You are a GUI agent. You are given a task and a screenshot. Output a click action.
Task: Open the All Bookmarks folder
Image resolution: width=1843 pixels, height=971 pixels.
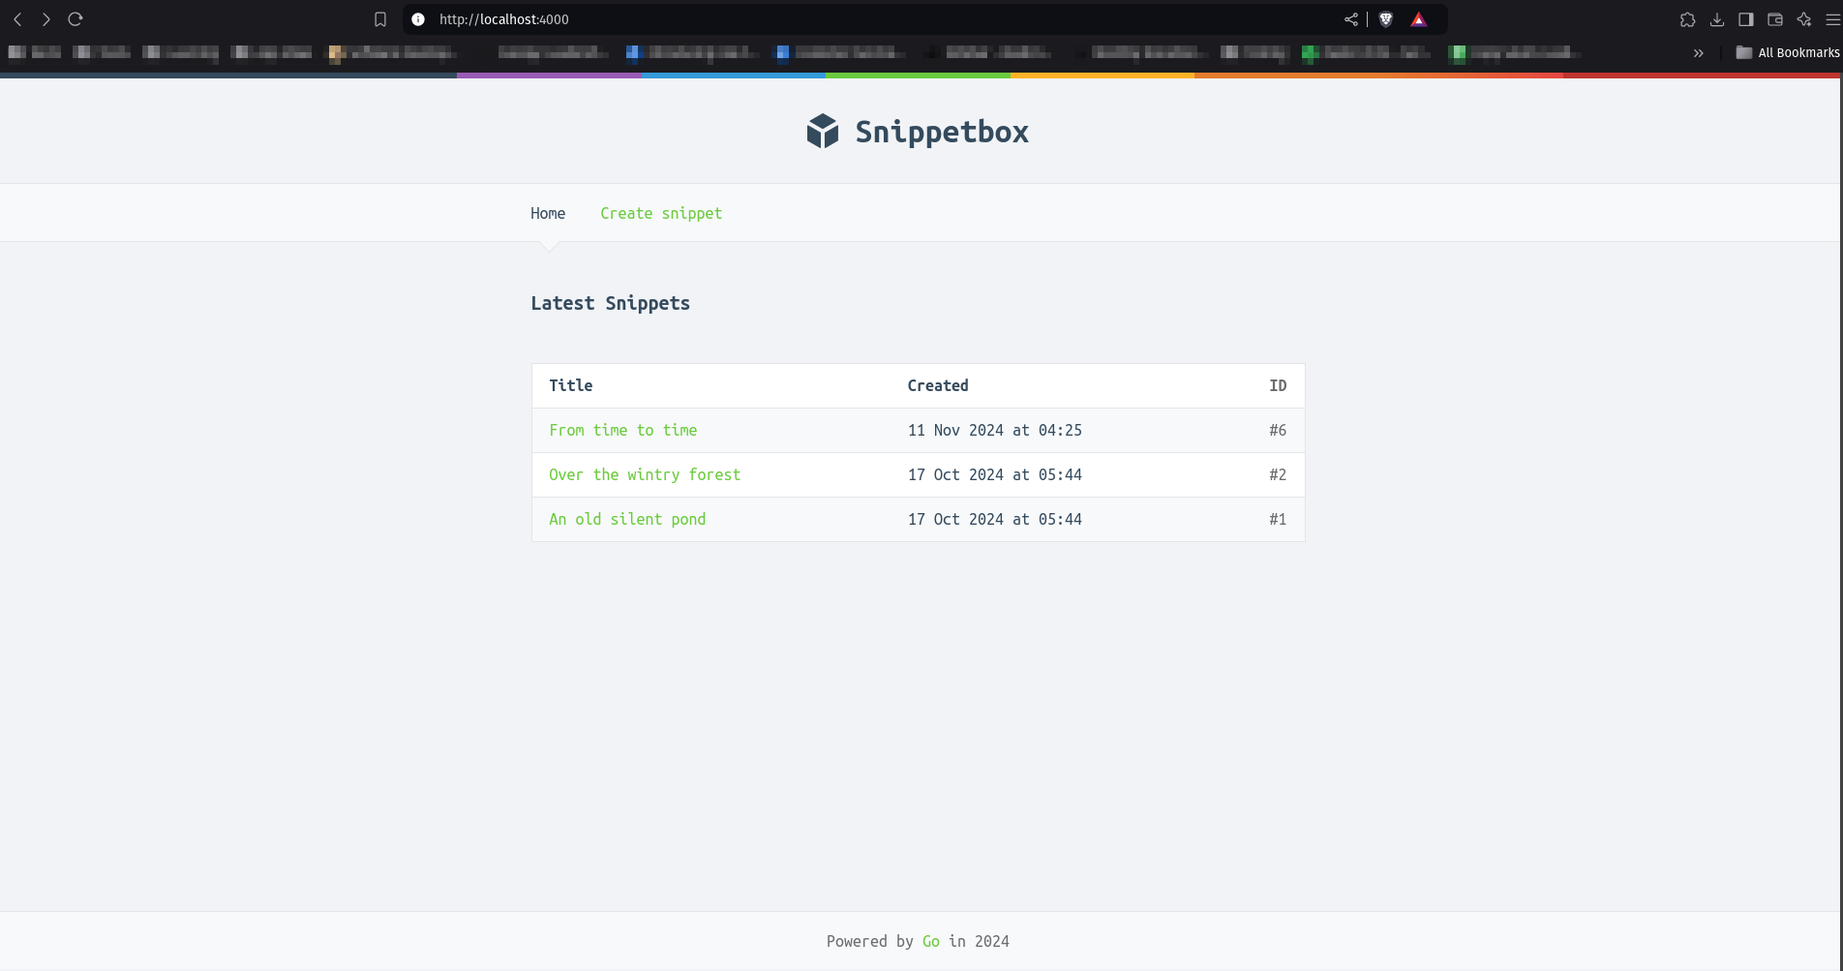coord(1788,52)
